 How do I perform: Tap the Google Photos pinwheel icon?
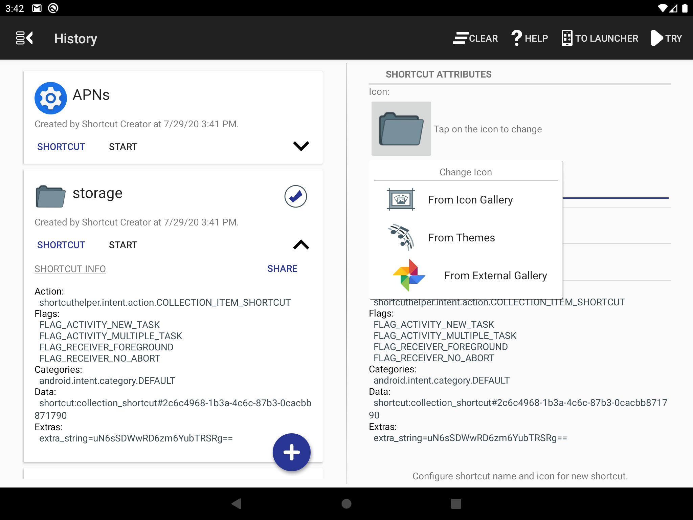pyautogui.click(x=409, y=275)
